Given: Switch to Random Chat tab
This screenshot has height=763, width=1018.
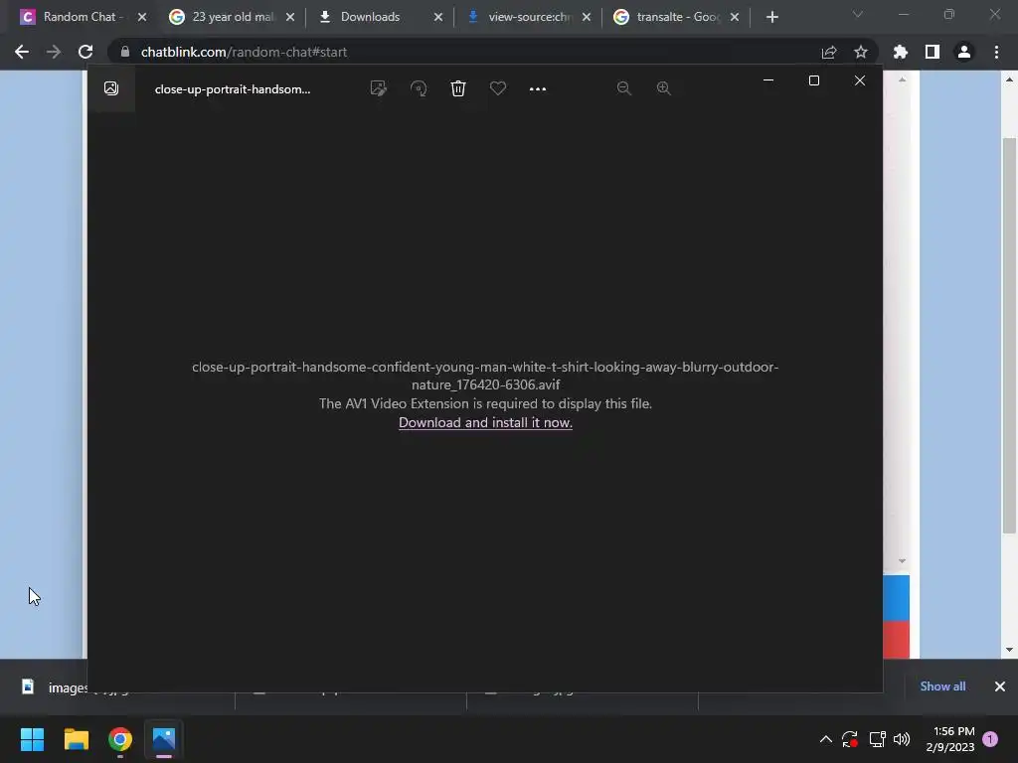Looking at the screenshot, I should click(84, 17).
